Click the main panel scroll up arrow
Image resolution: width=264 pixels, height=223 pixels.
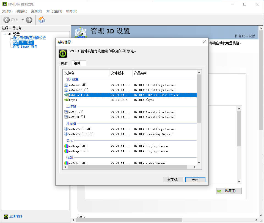point(261,28)
